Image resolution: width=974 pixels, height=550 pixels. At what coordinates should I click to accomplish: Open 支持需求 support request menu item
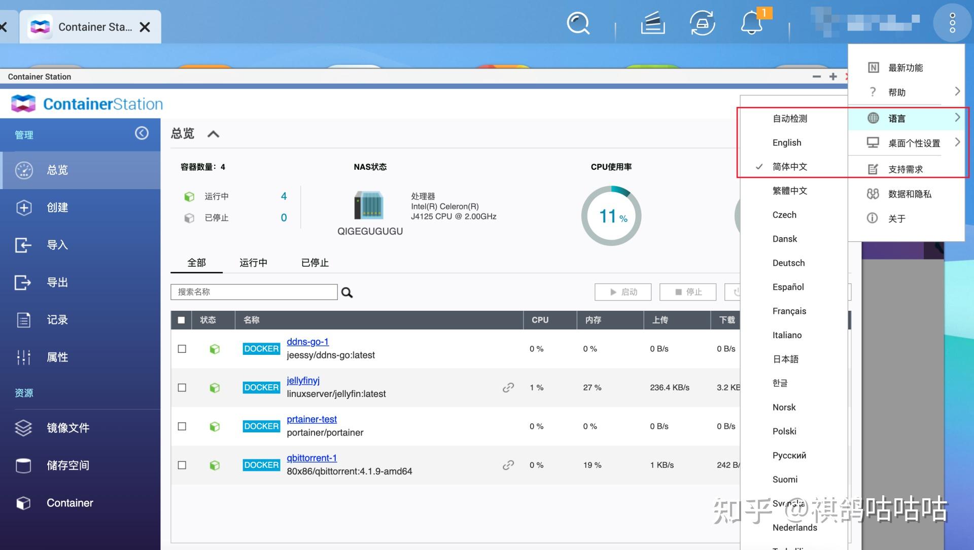tap(906, 169)
